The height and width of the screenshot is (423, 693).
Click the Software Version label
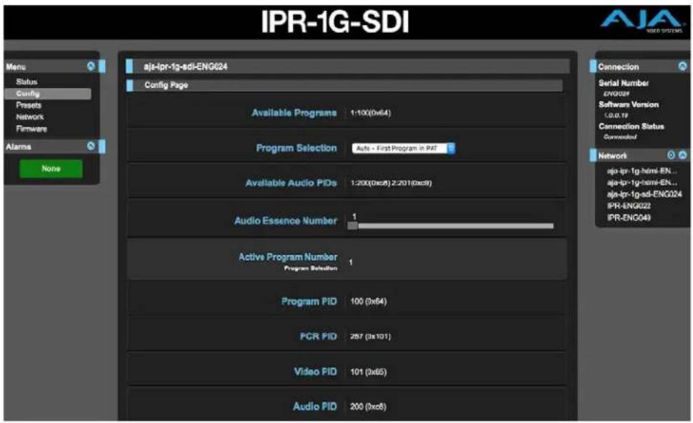pyautogui.click(x=629, y=104)
